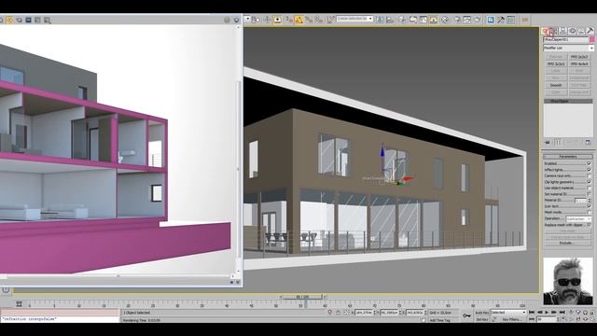Click the Exclude... button
This screenshot has width=597, height=336.
point(567,243)
